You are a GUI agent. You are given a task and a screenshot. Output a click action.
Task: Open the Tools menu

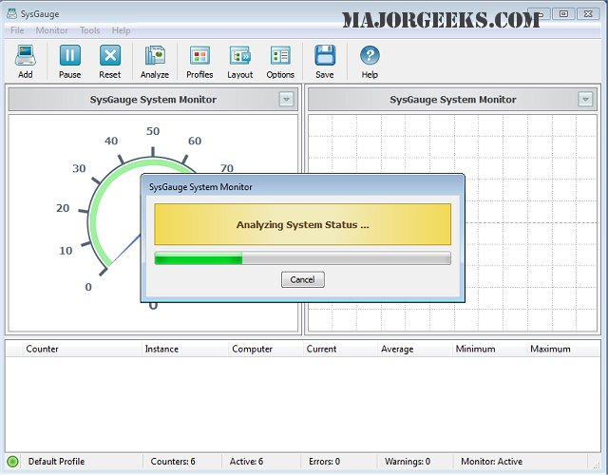click(x=90, y=30)
